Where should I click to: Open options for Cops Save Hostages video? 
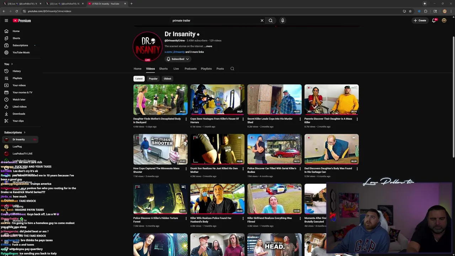click(243, 119)
